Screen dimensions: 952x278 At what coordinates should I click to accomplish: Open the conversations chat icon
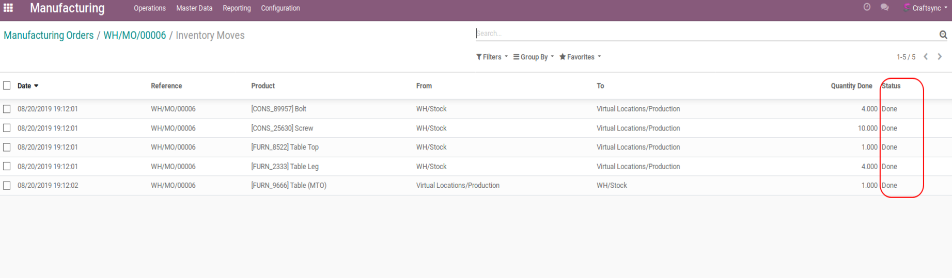point(884,7)
